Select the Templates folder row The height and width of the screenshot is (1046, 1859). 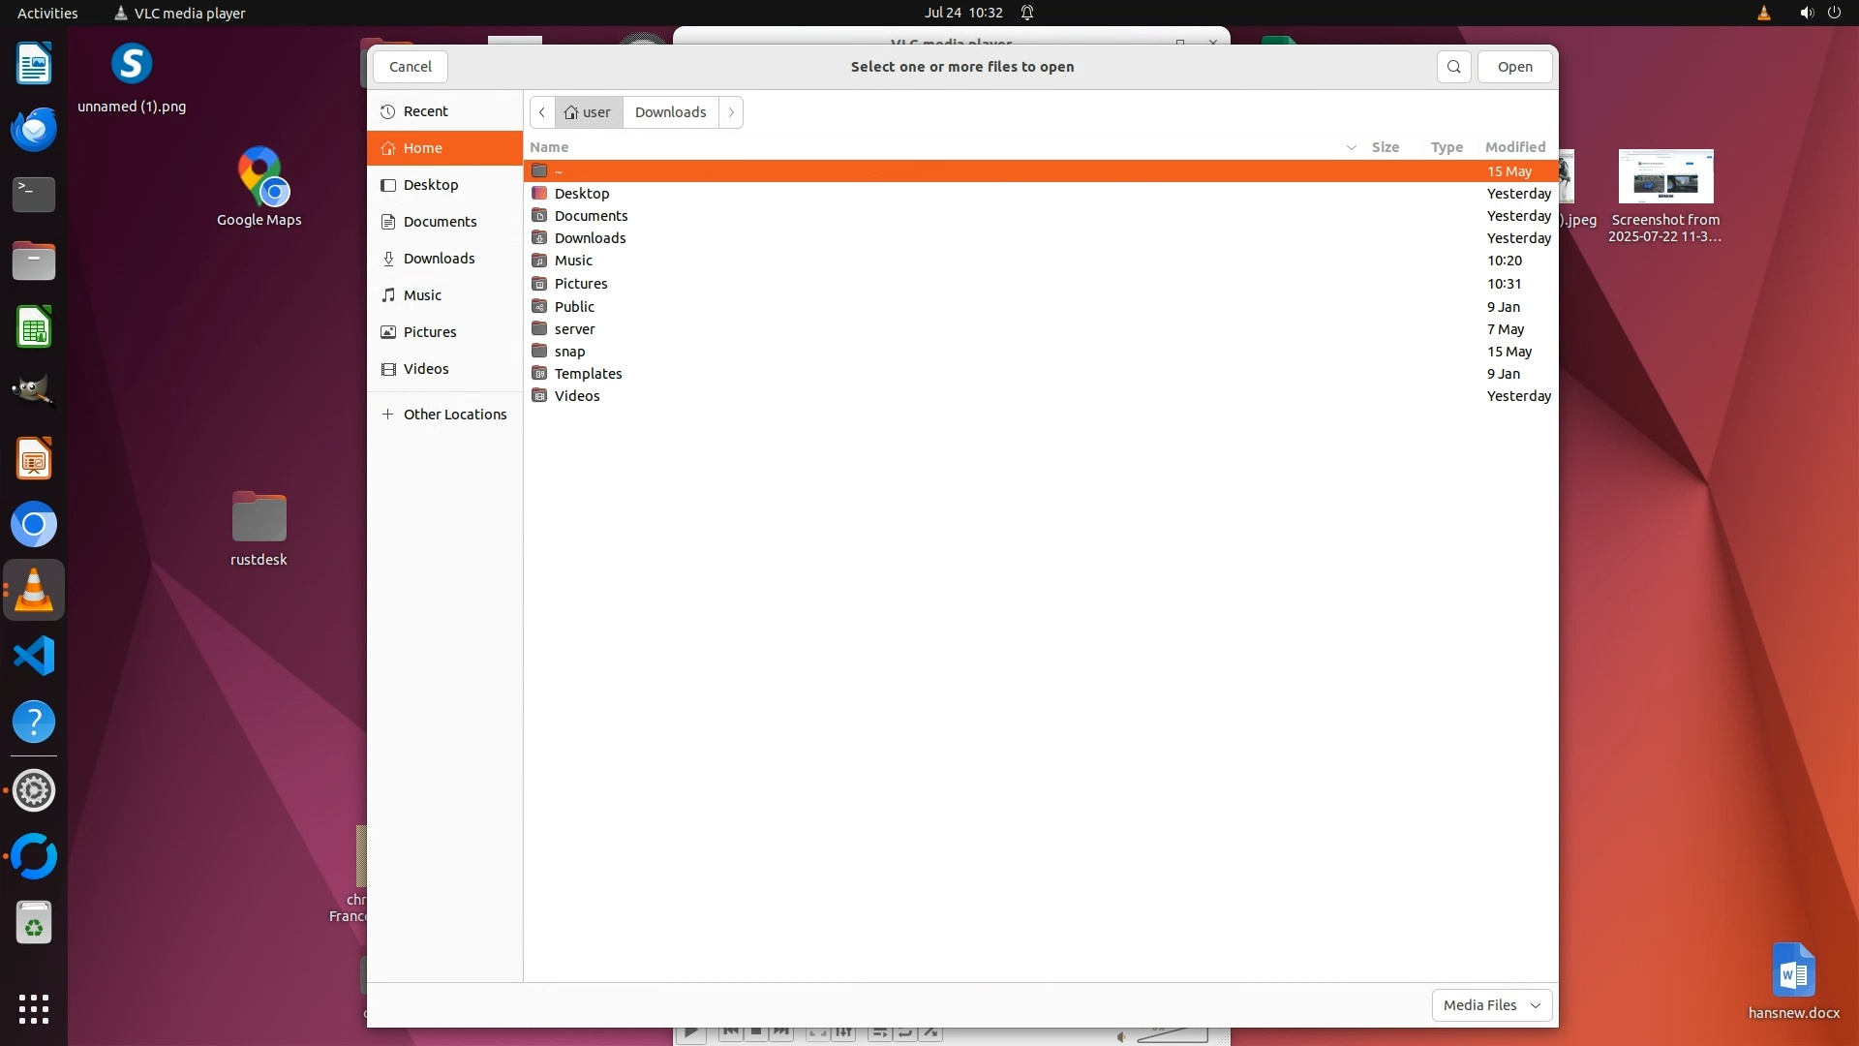[x=588, y=374]
